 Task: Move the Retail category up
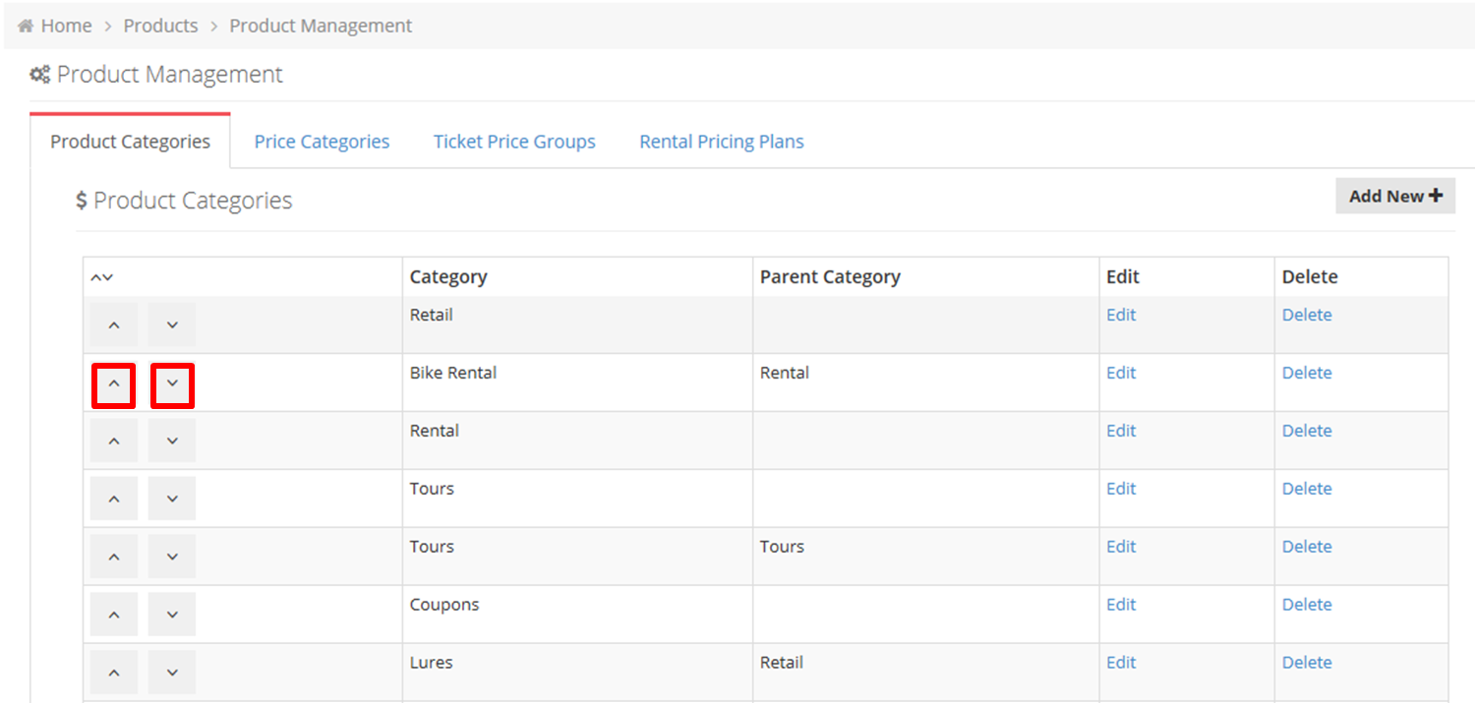click(x=114, y=325)
